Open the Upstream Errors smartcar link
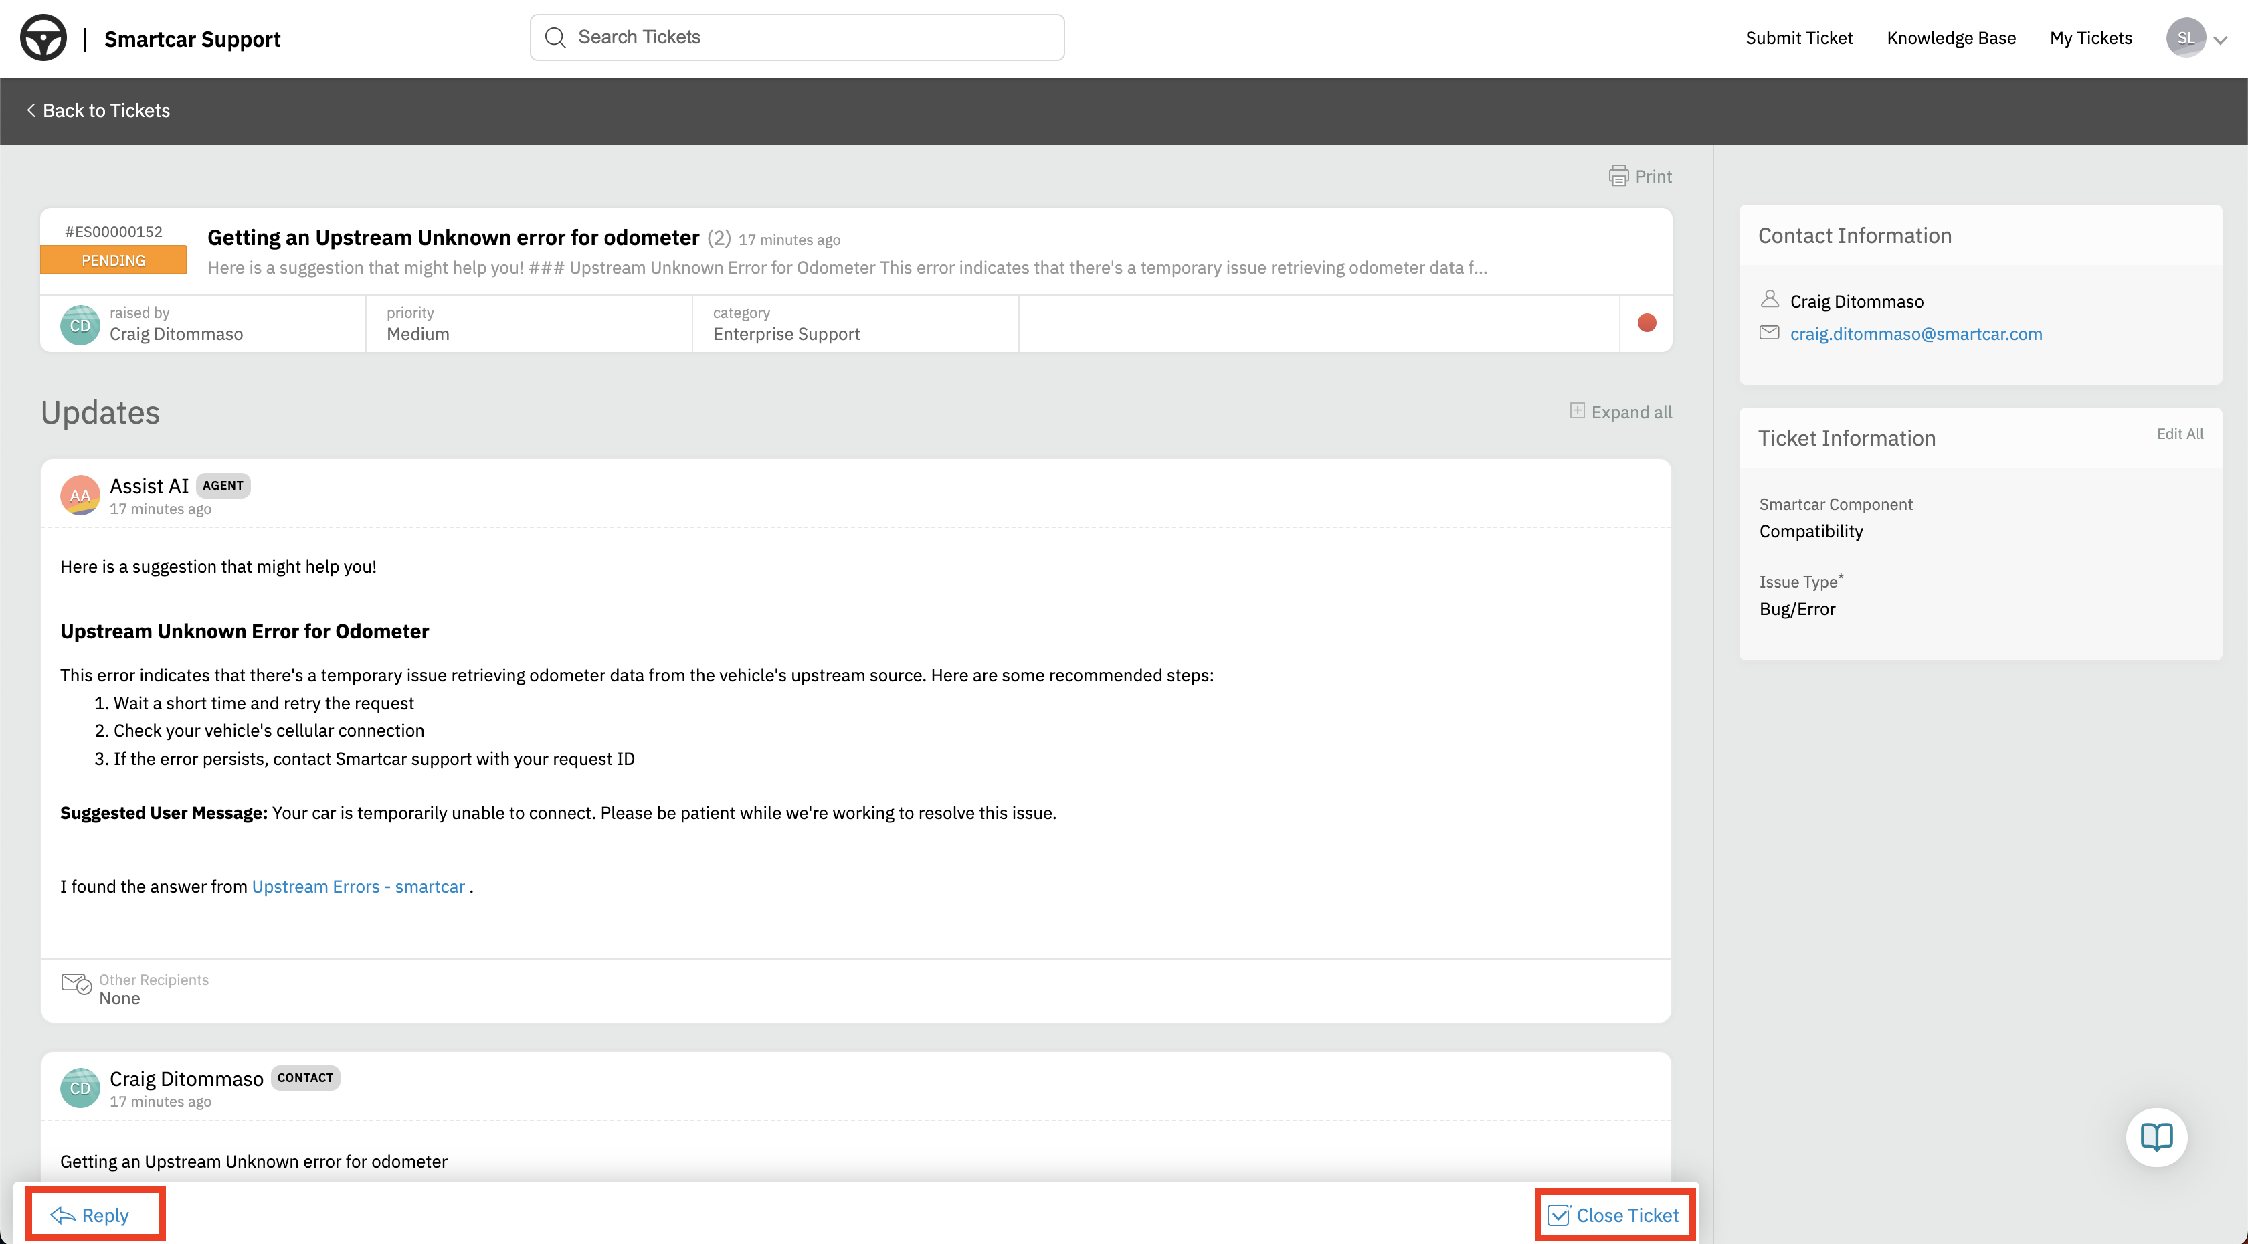The width and height of the screenshot is (2248, 1244). click(358, 885)
